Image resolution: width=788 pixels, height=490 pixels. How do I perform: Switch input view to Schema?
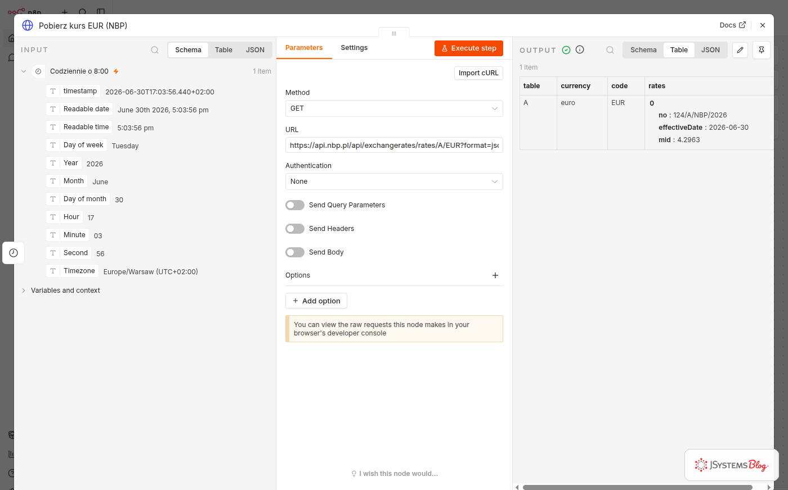click(188, 50)
